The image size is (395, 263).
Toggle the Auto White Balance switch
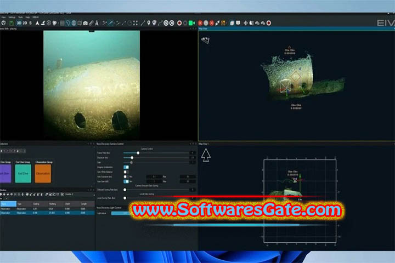coord(126,172)
